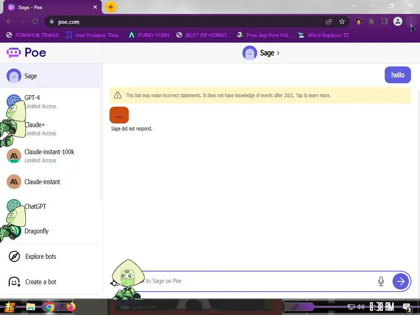Open the Chrome profile avatar
This screenshot has height=315, width=420.
398,21
